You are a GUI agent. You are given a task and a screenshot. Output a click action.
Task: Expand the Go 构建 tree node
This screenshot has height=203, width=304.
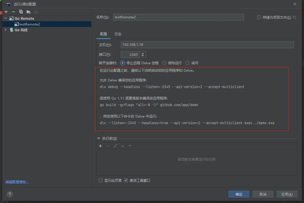coord(6,30)
